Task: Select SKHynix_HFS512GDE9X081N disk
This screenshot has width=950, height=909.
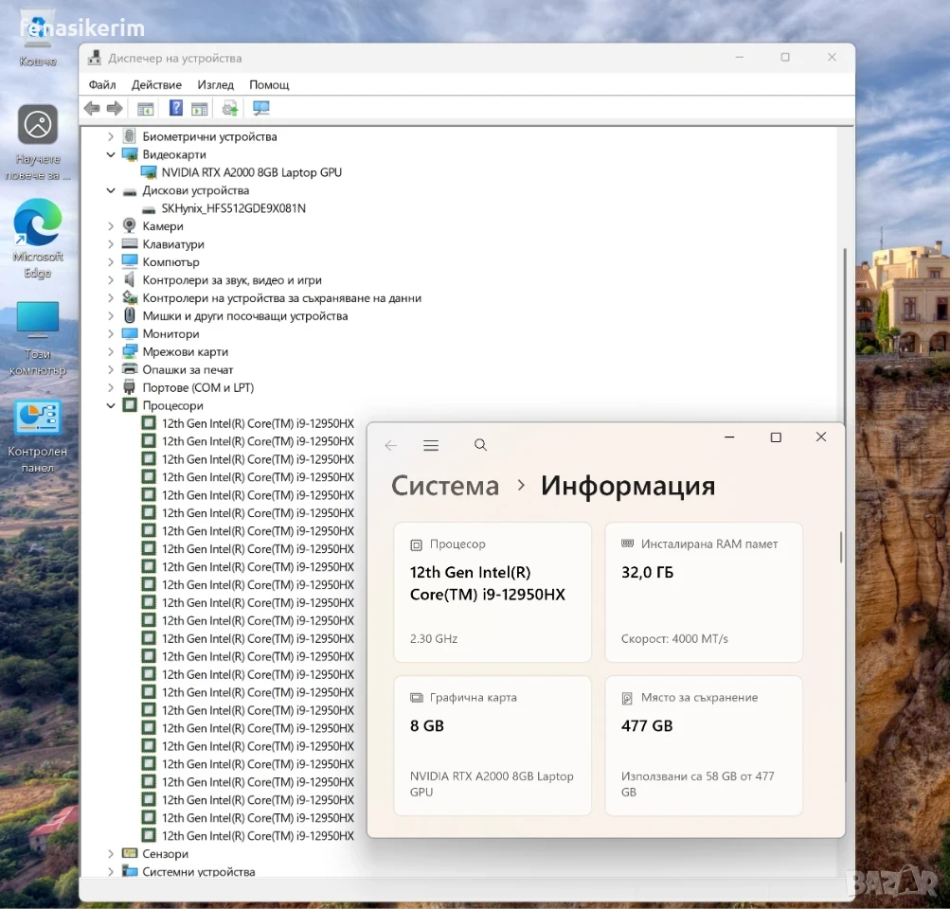Action: point(233,208)
